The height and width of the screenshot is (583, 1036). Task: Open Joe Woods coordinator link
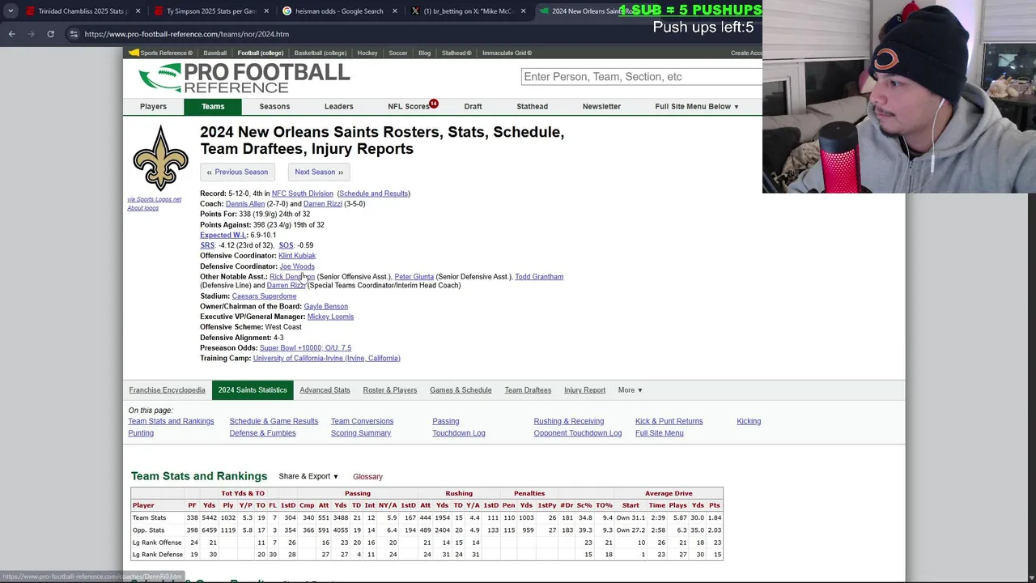pyautogui.click(x=297, y=266)
